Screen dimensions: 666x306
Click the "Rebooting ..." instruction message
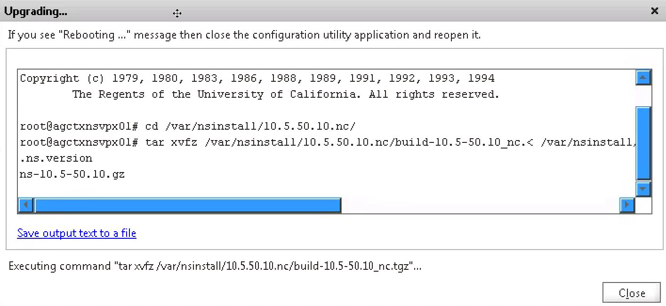tap(244, 35)
